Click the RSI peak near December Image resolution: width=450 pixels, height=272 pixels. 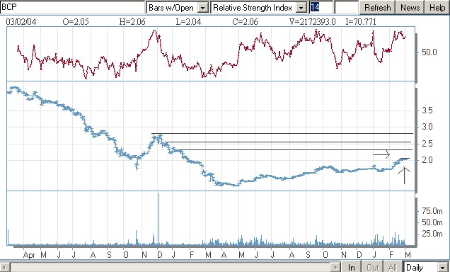[154, 31]
